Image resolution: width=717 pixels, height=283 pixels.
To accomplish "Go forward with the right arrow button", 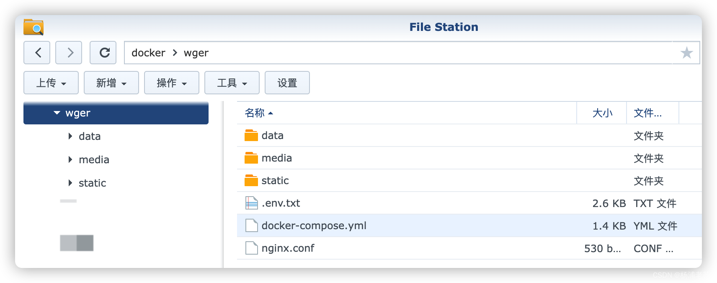I will point(69,53).
